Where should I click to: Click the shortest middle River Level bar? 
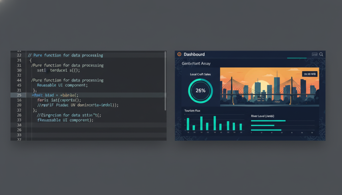click(x=262, y=125)
